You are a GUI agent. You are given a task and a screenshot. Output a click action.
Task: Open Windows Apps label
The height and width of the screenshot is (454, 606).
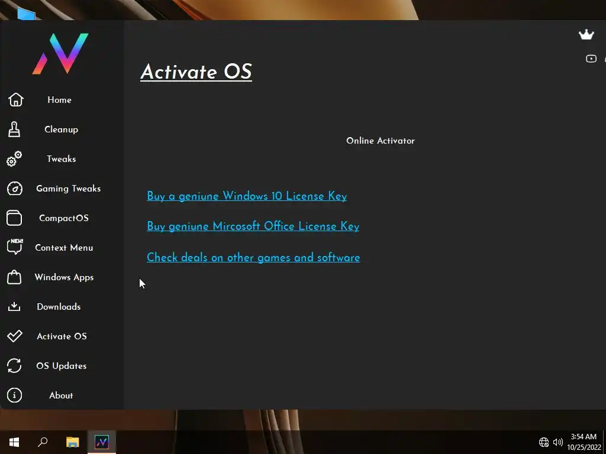64,277
